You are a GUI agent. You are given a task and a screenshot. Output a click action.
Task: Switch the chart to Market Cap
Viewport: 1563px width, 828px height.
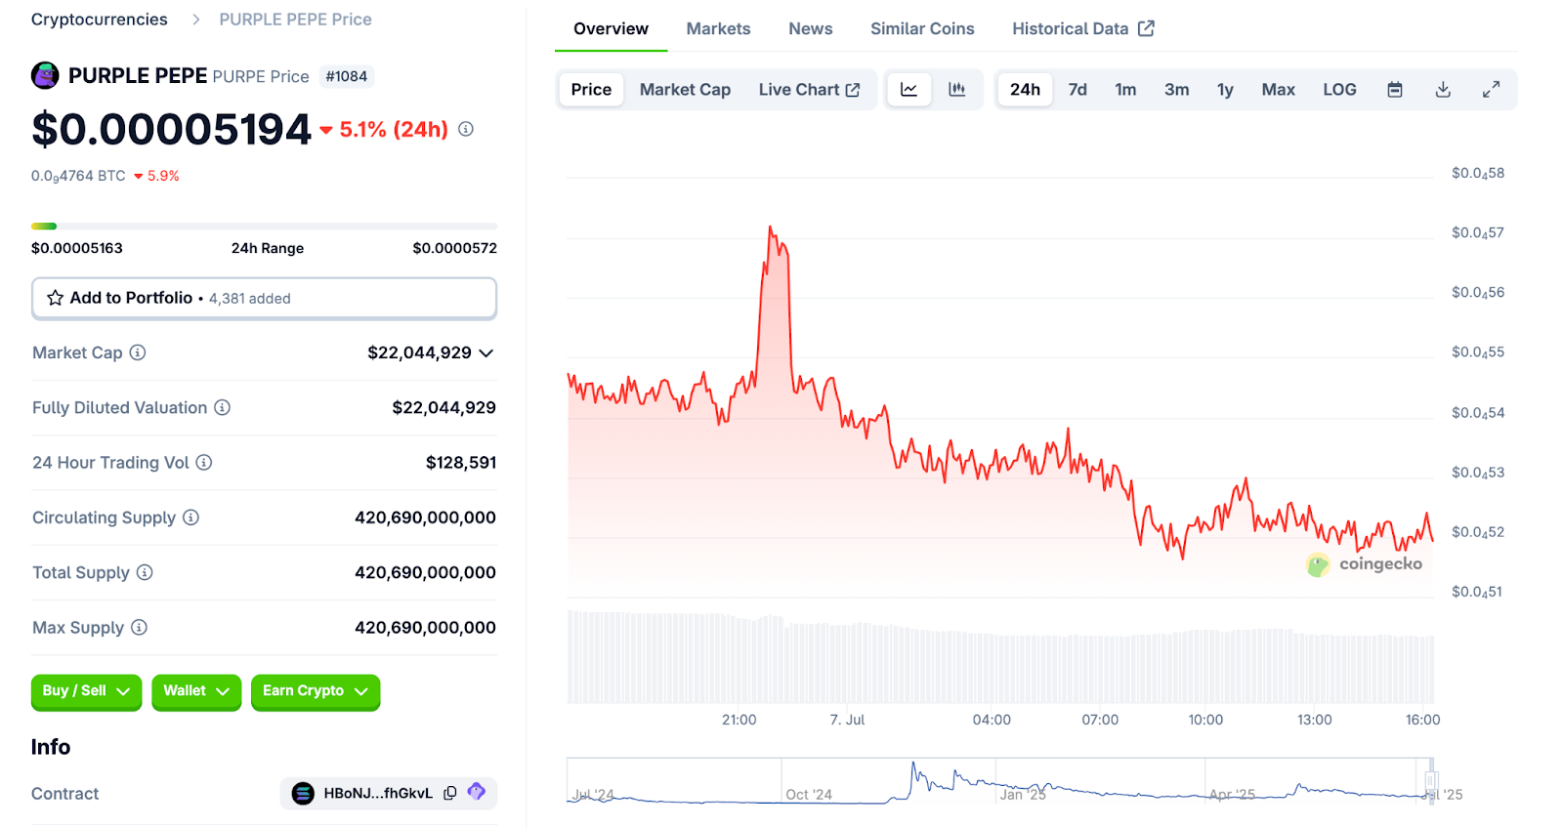click(685, 90)
